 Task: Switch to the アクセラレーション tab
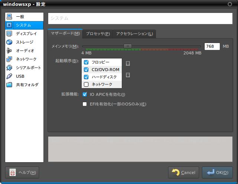(134, 34)
